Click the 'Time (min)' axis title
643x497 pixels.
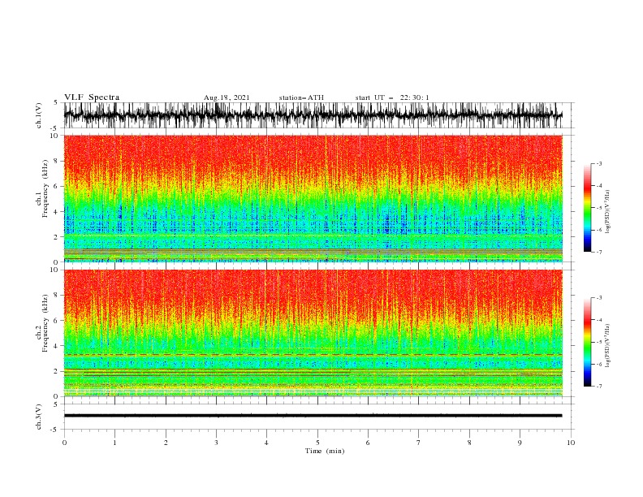click(x=325, y=451)
